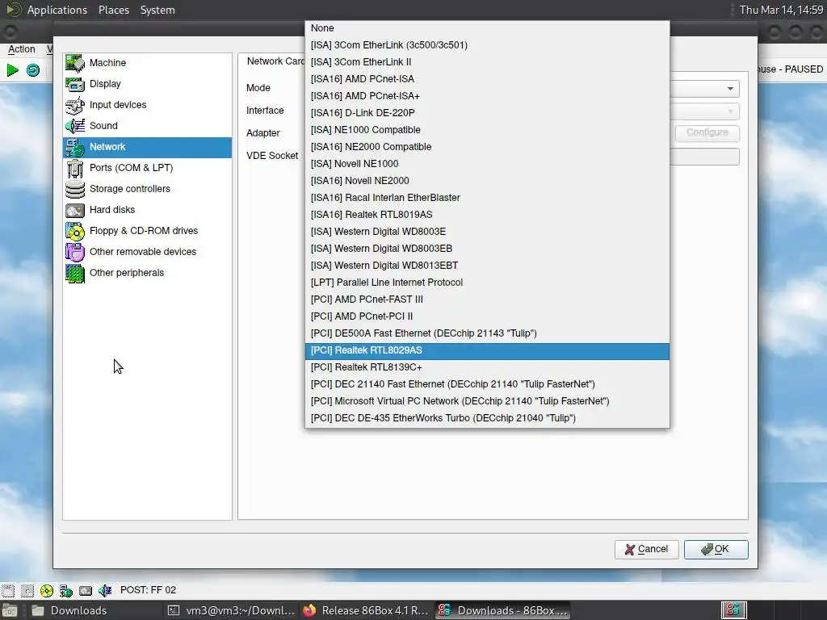Click the Configure adapter button
The height and width of the screenshot is (620, 827).
click(x=707, y=133)
